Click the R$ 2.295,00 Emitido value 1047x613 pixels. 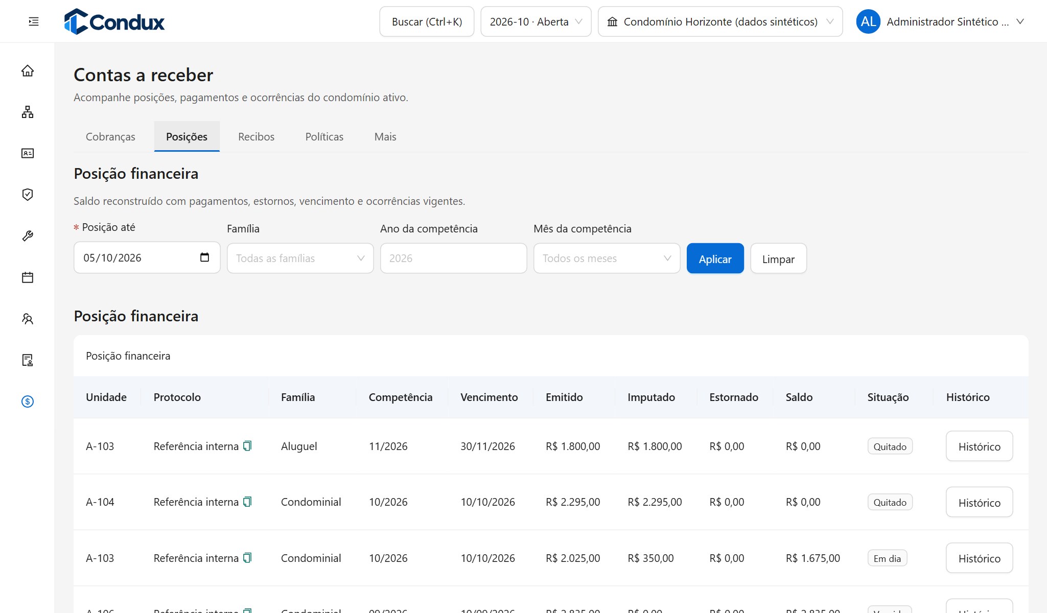(x=573, y=502)
